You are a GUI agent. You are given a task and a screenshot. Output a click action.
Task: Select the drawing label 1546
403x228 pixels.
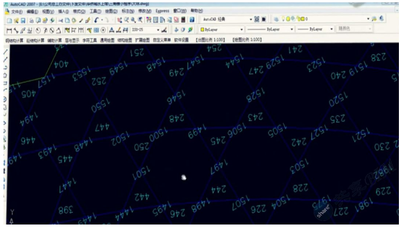[176, 97]
